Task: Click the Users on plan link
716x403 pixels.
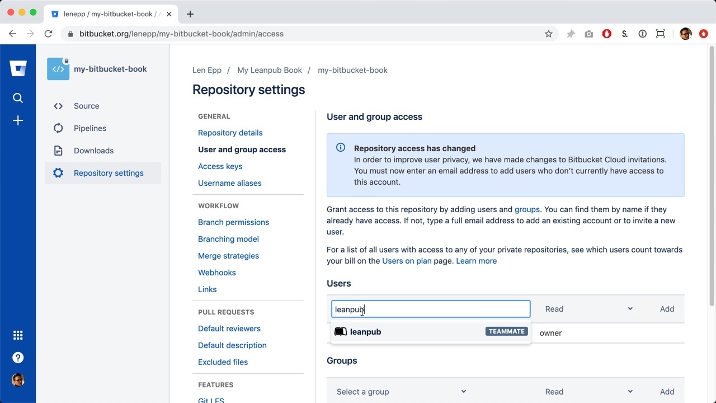Action: 407,261
